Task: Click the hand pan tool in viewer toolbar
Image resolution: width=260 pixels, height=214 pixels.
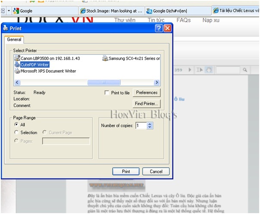Action: [209, 70]
